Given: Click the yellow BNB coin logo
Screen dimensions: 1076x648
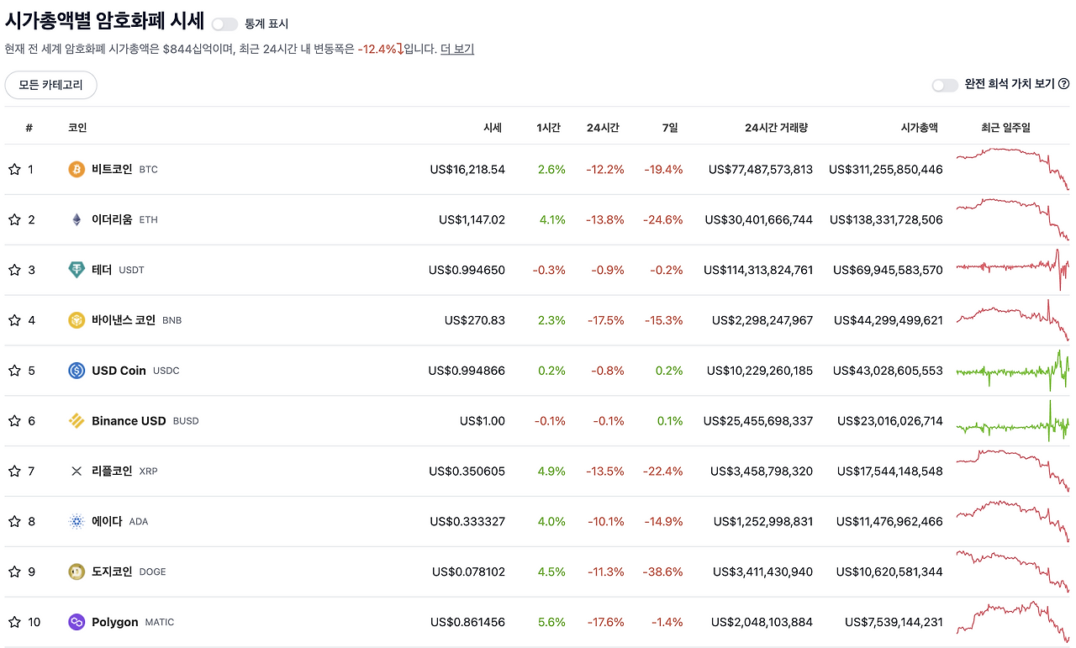Looking at the screenshot, I should (x=76, y=320).
